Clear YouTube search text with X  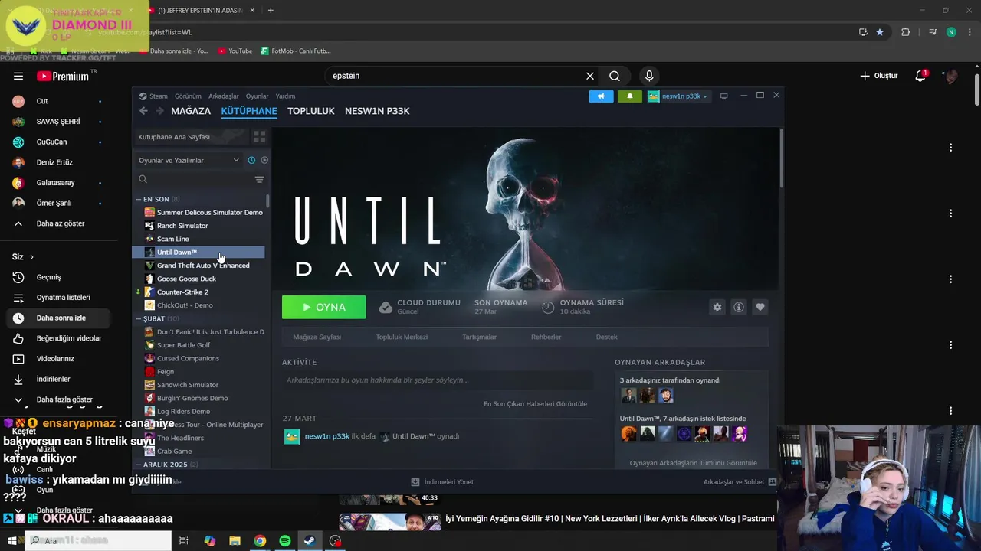tap(590, 76)
